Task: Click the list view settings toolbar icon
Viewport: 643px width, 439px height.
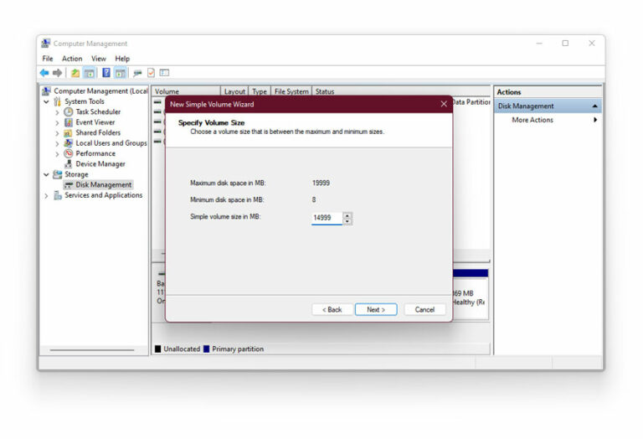Action: (164, 73)
